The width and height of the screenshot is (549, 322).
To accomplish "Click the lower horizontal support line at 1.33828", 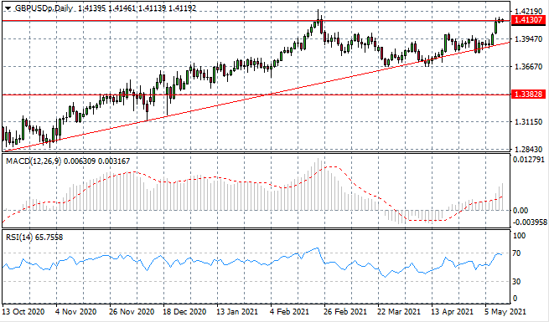I will coord(256,95).
